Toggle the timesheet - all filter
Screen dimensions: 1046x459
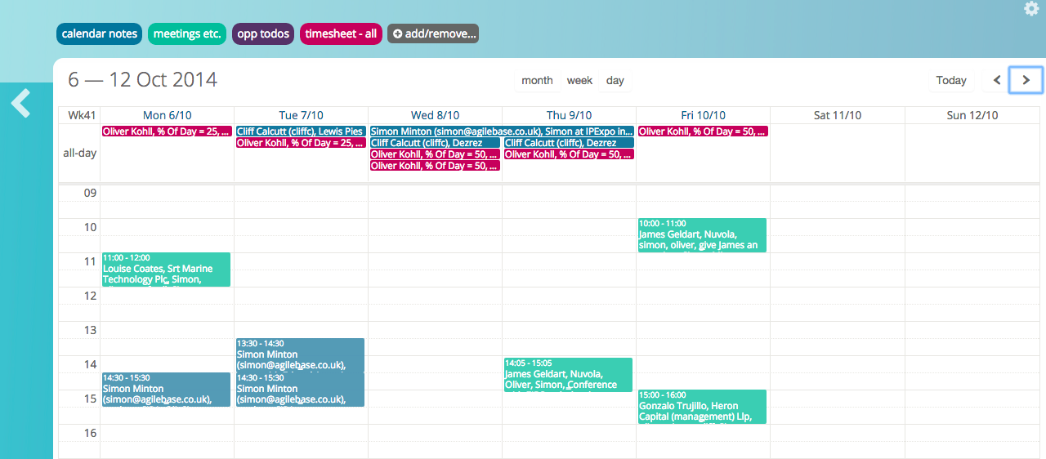point(341,33)
